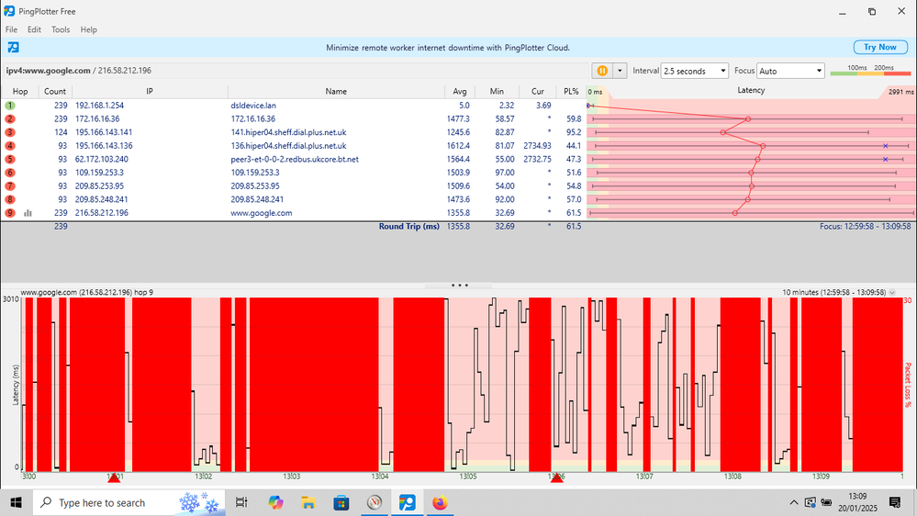Screen dimensions: 917x516
Task: Expand the 10 minutes timeline range dropdown
Action: tap(889, 292)
